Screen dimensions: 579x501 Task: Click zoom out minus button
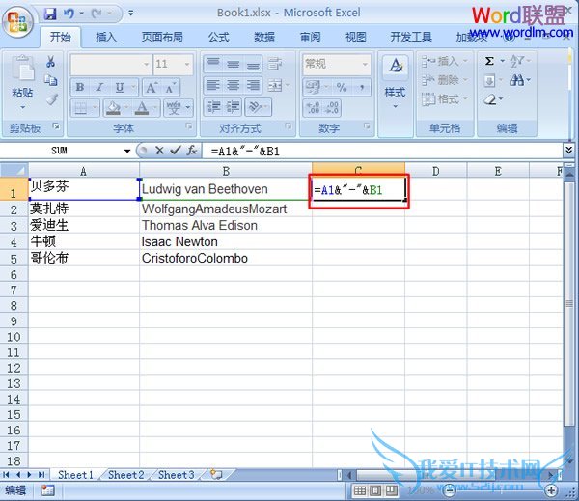tap(450, 490)
